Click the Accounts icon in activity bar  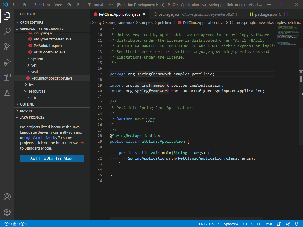click(7, 197)
